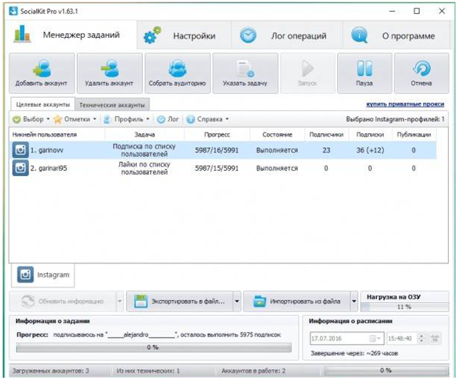Expand the Выбор dropdown menu
The height and width of the screenshot is (382, 457).
pos(31,119)
